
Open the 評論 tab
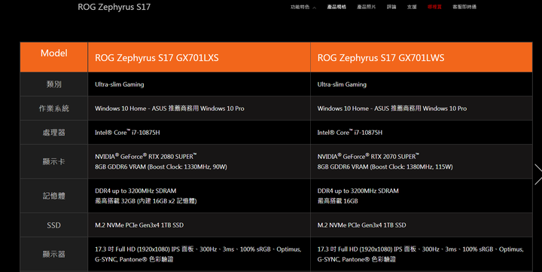391,7
